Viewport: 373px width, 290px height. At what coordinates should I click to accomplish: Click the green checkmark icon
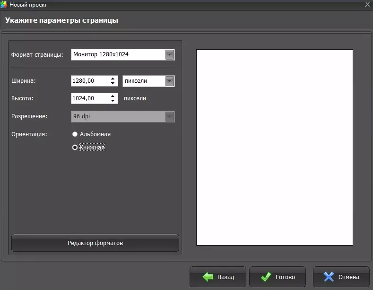click(x=266, y=277)
